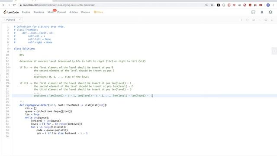Viewport: 277px width, 156px height.
Task: Click the 'def zigzagLevelOrder' definition line
Action: point(63,105)
